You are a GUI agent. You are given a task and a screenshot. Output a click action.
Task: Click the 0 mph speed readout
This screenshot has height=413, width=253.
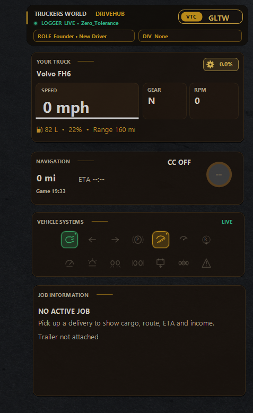click(66, 108)
